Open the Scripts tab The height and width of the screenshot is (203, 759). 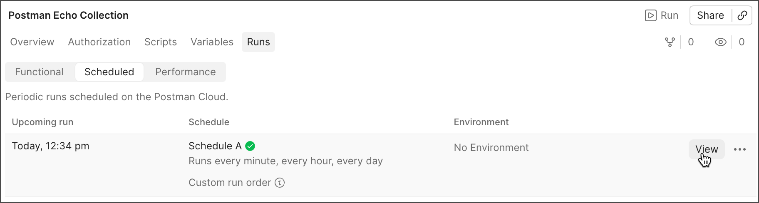[160, 42]
